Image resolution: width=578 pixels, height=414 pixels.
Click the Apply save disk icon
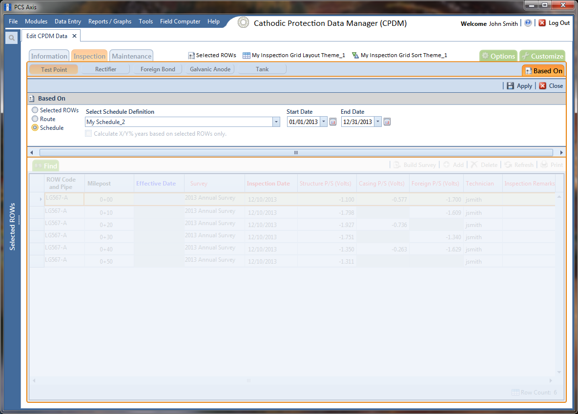point(510,86)
